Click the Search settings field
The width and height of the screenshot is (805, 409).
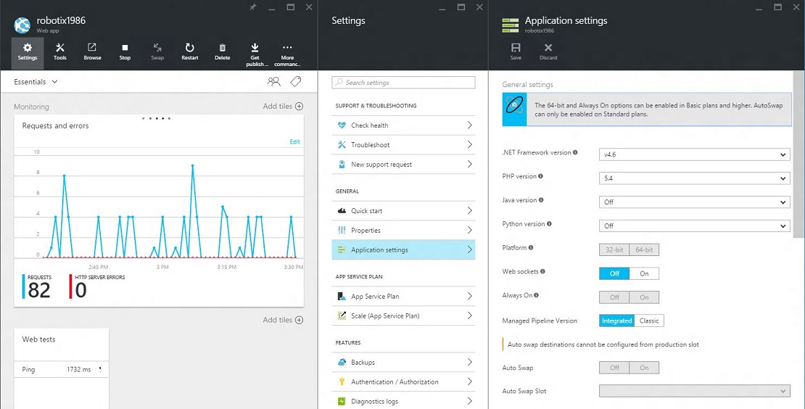click(x=403, y=82)
